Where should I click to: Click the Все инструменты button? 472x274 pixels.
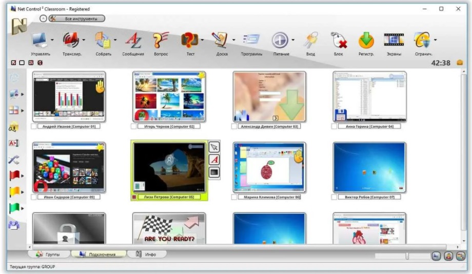[x=77, y=18]
